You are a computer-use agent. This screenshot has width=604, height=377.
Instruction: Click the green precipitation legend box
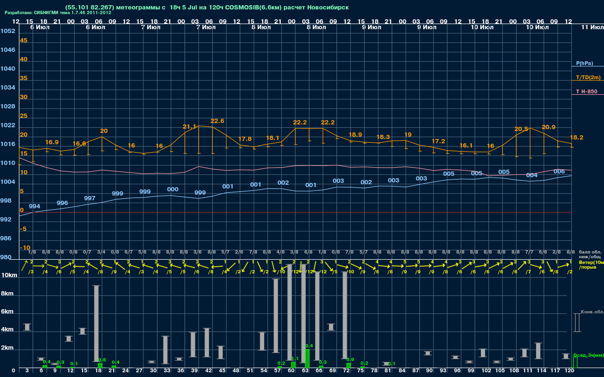coord(575,362)
